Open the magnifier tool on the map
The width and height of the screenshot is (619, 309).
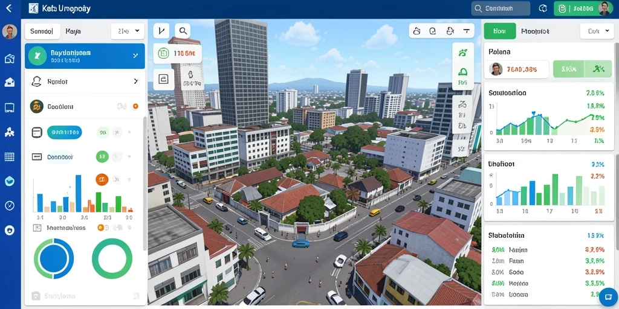(183, 31)
